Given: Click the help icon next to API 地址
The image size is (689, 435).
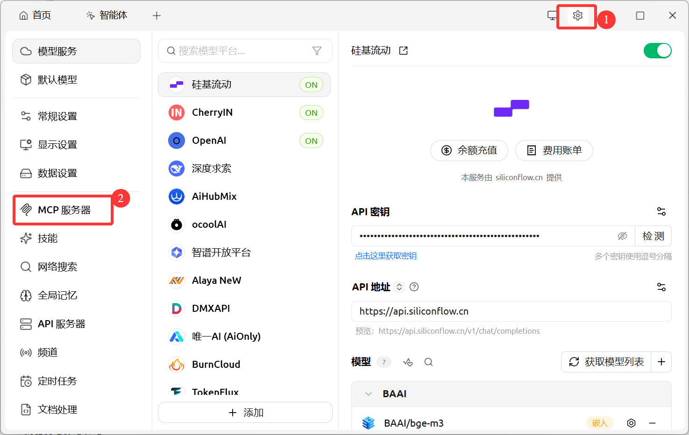Looking at the screenshot, I should tap(414, 287).
